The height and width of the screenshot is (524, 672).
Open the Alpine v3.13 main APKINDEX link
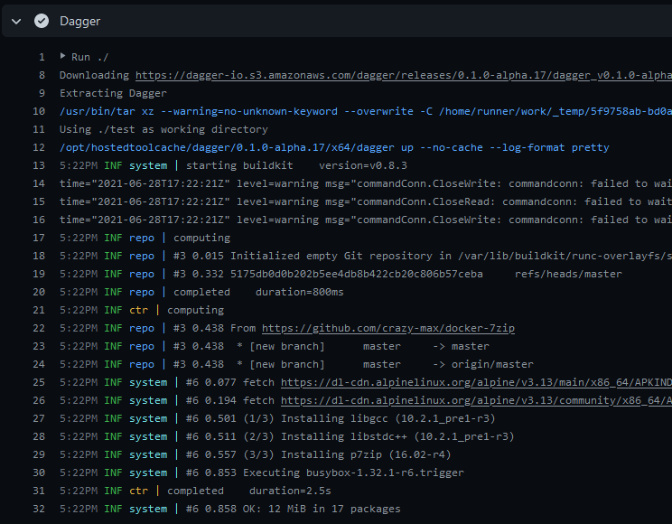(x=476, y=382)
